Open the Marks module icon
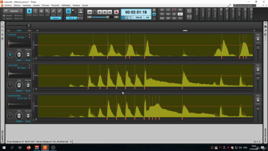The width and height of the screenshot is (268, 151). coord(80,11)
